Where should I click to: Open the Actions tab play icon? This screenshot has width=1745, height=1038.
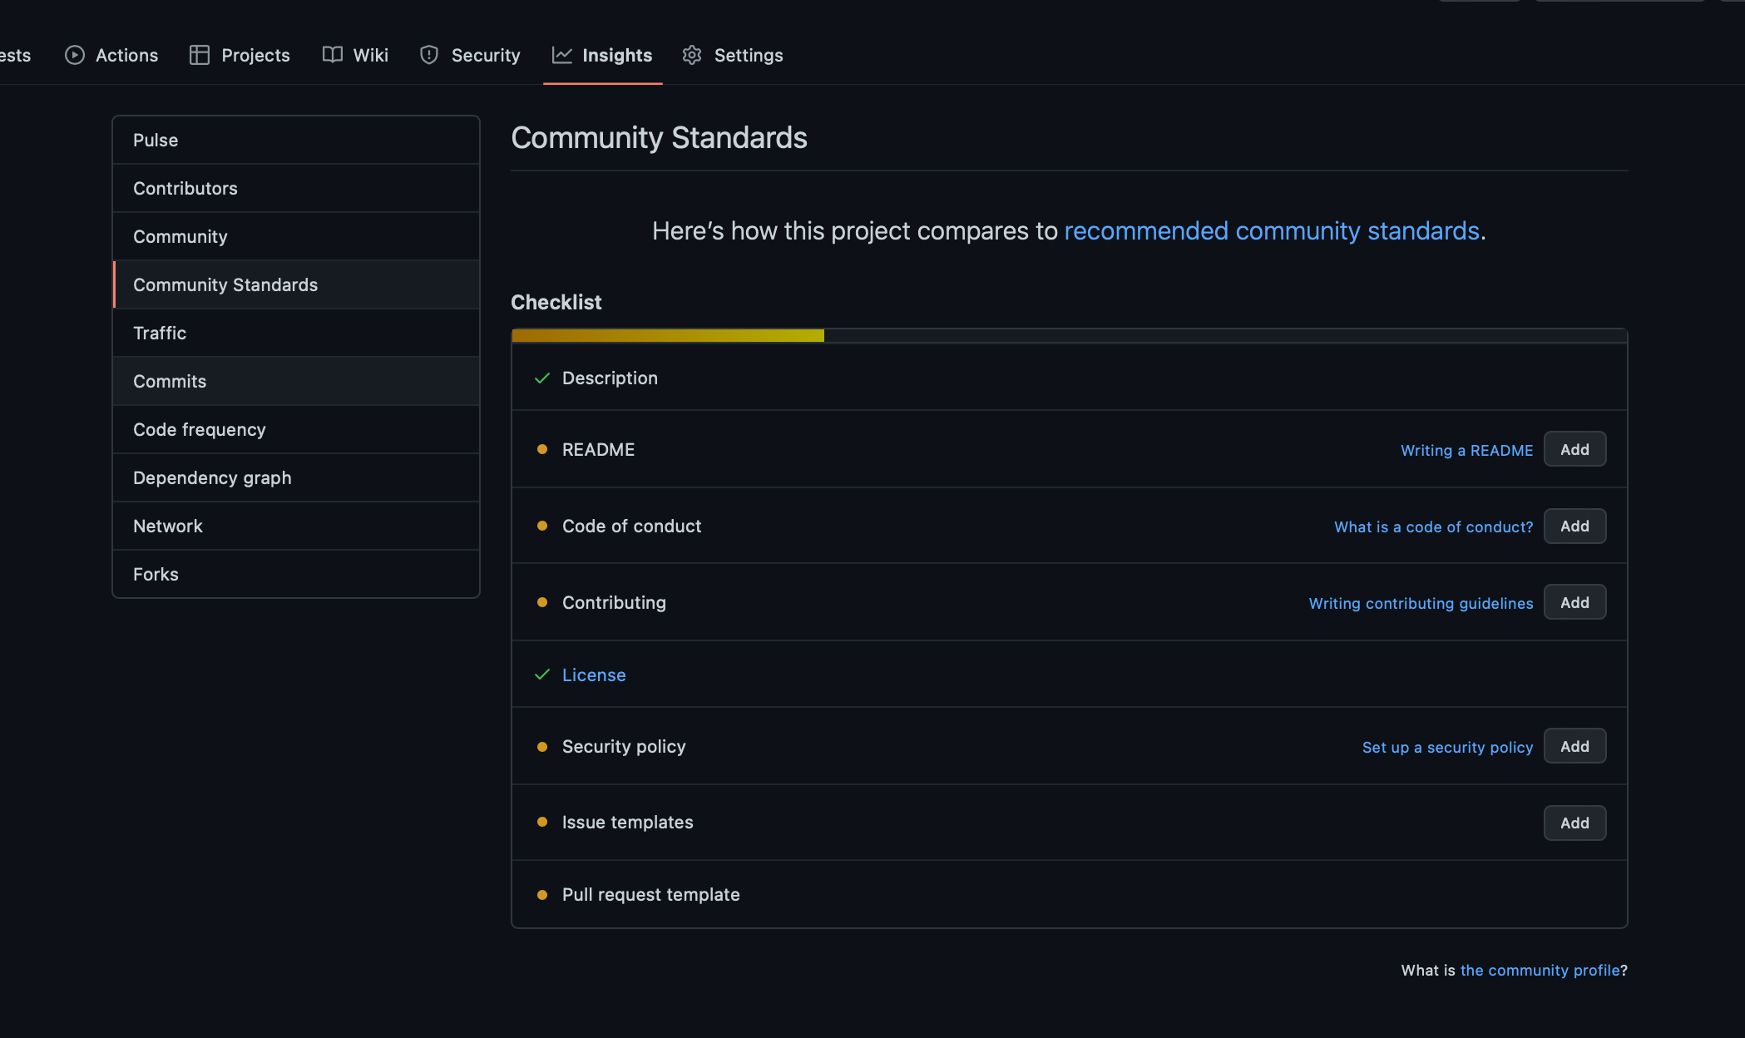(75, 55)
